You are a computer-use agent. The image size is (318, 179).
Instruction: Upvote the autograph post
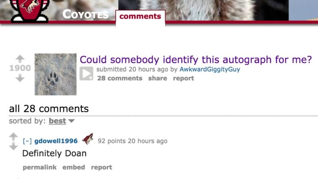pos(20,59)
